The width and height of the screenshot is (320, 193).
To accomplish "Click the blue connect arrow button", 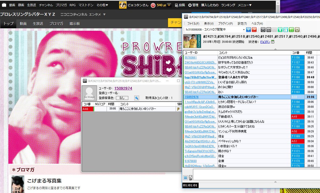I will pyautogui.click(x=249, y=30).
